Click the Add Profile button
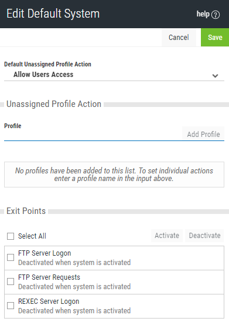 (x=203, y=134)
